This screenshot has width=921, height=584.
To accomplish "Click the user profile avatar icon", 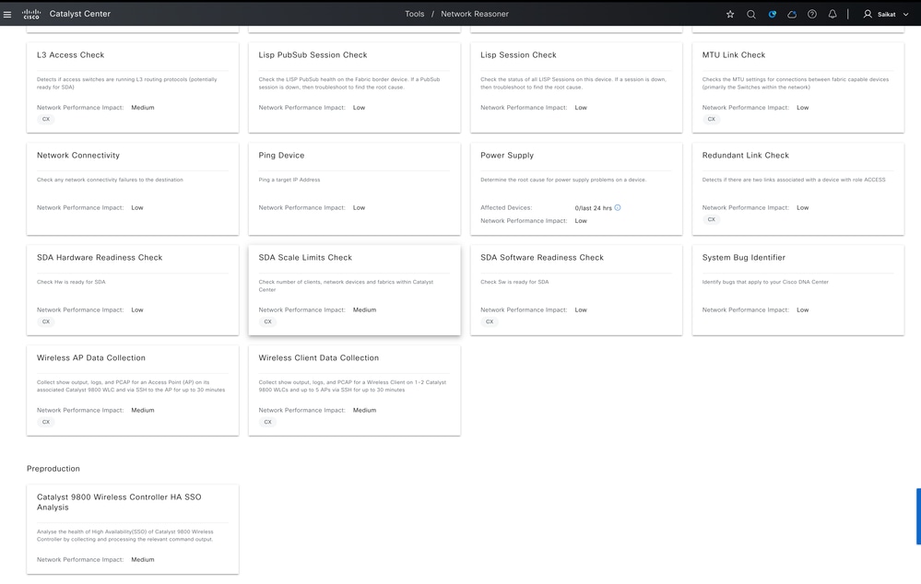I will coord(868,14).
